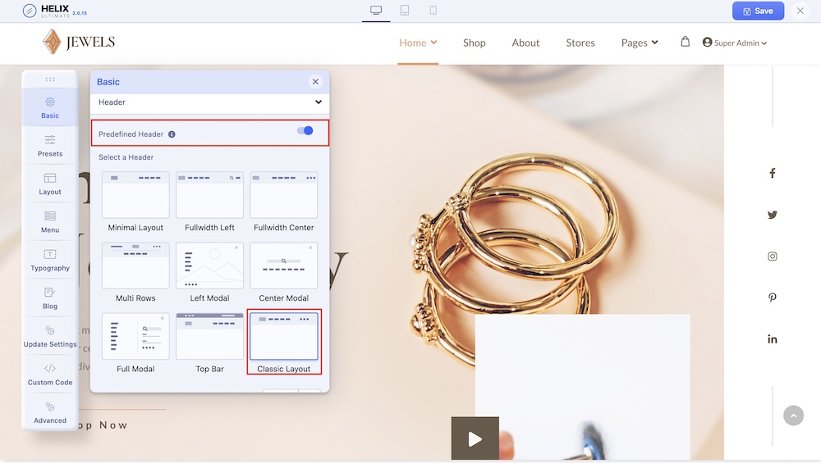Image resolution: width=821 pixels, height=463 pixels.
Task: Click the Pinterest social icon
Action: (x=772, y=298)
